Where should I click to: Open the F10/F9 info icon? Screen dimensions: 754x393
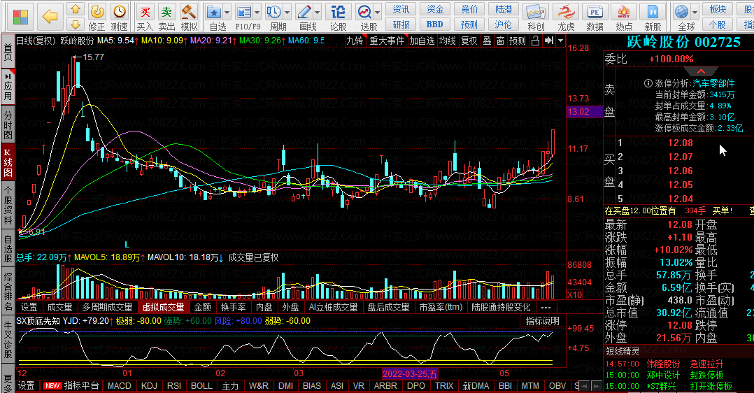pos(244,12)
